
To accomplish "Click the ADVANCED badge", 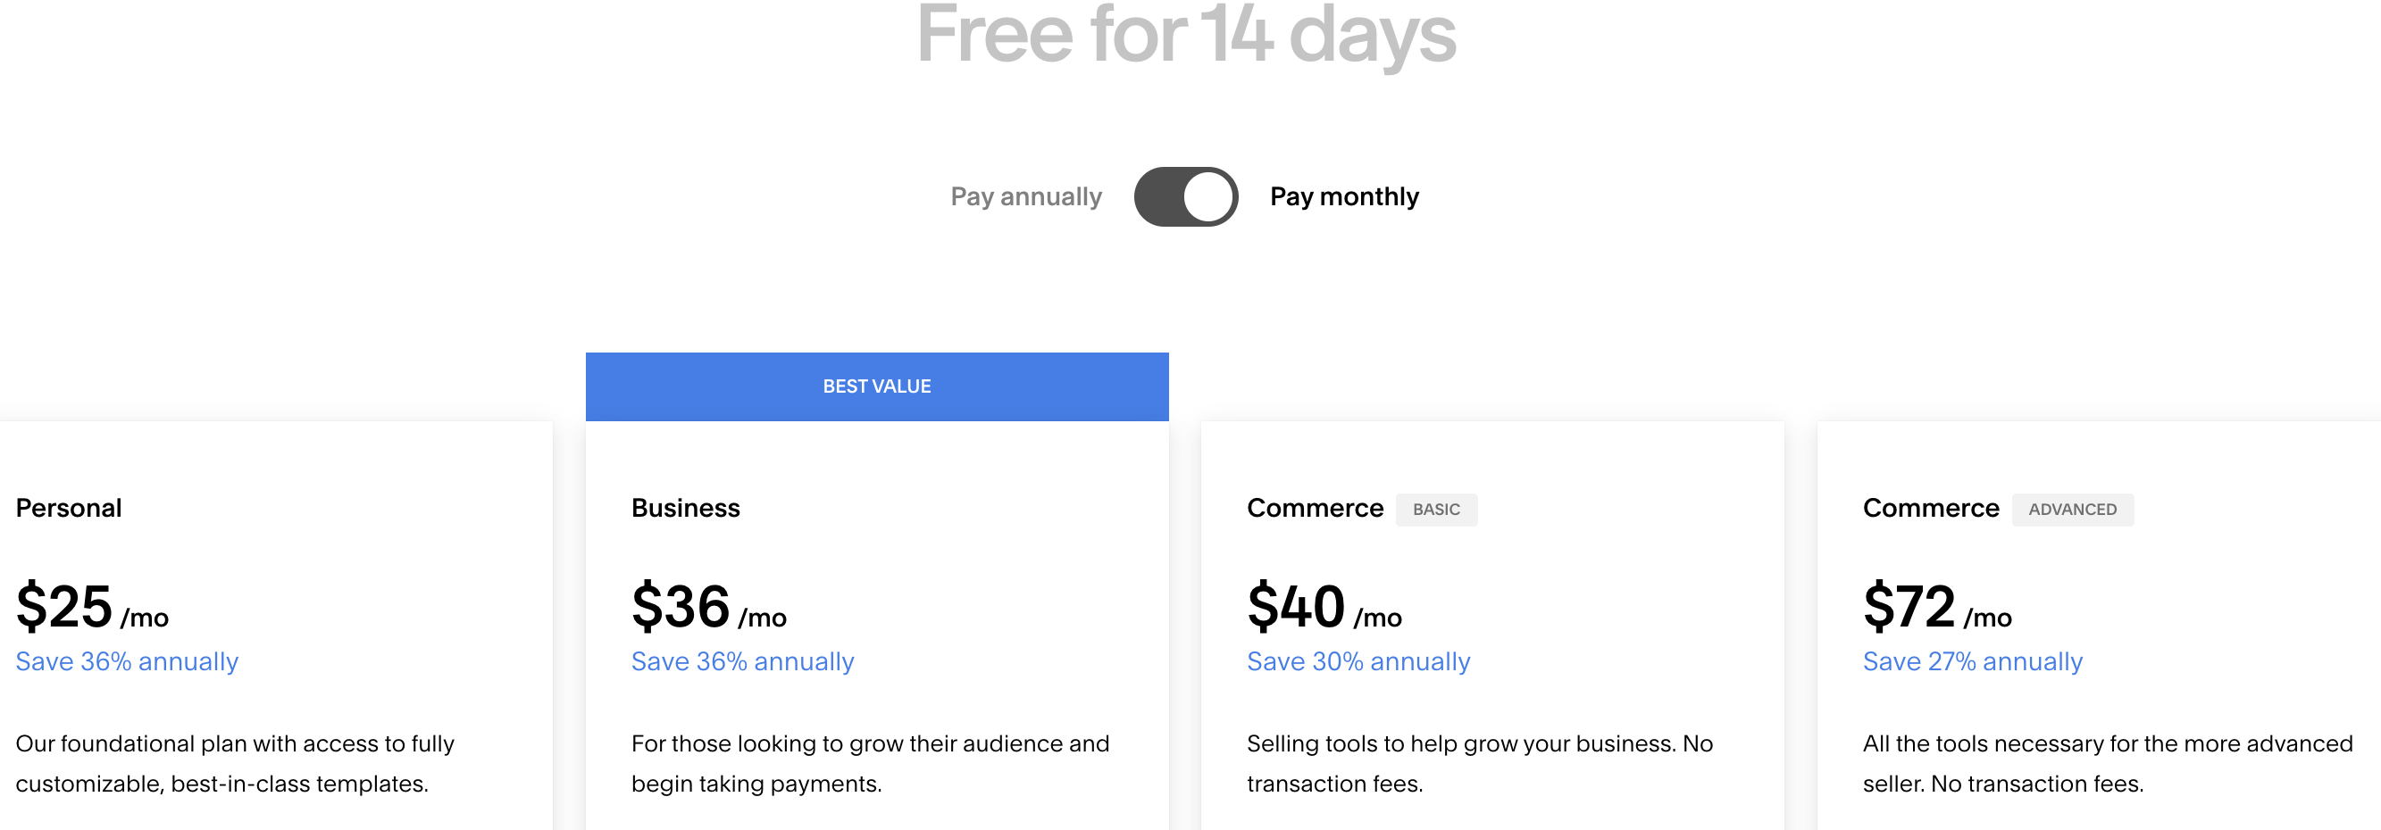I will pyautogui.click(x=2071, y=510).
